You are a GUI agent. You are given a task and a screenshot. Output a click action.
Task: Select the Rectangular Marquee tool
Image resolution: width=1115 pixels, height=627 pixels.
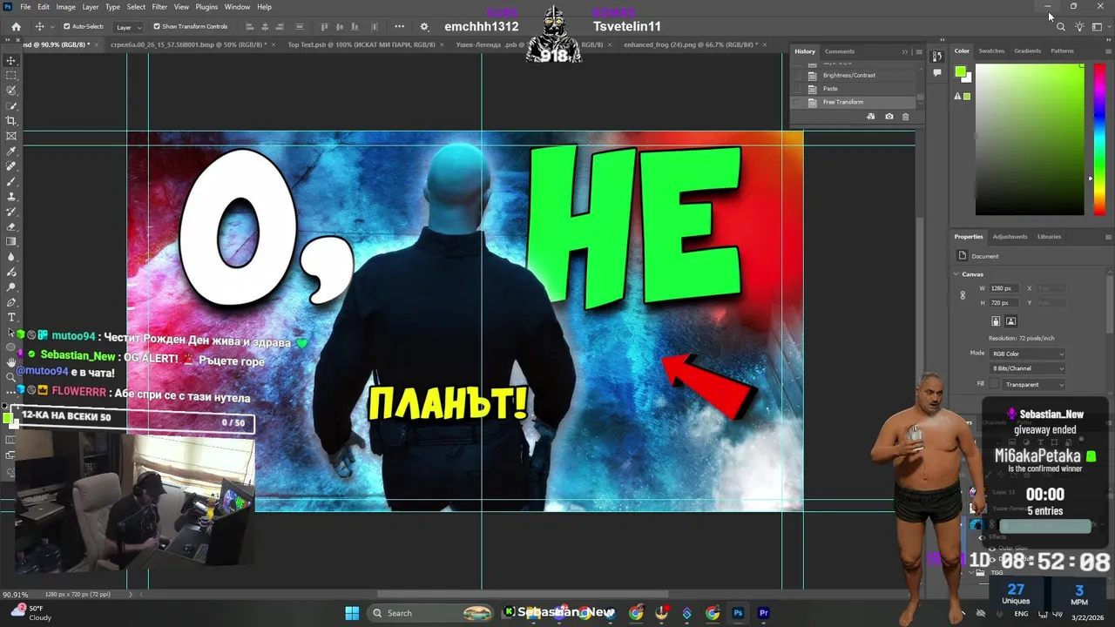(x=11, y=75)
